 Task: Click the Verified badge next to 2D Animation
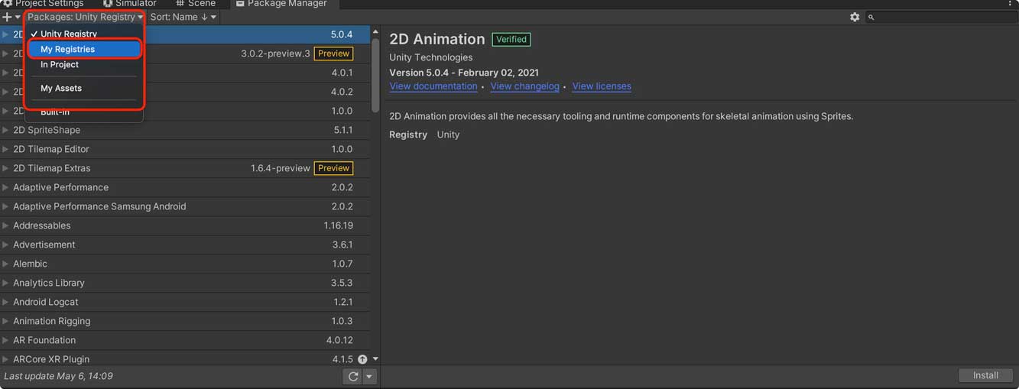tap(511, 39)
